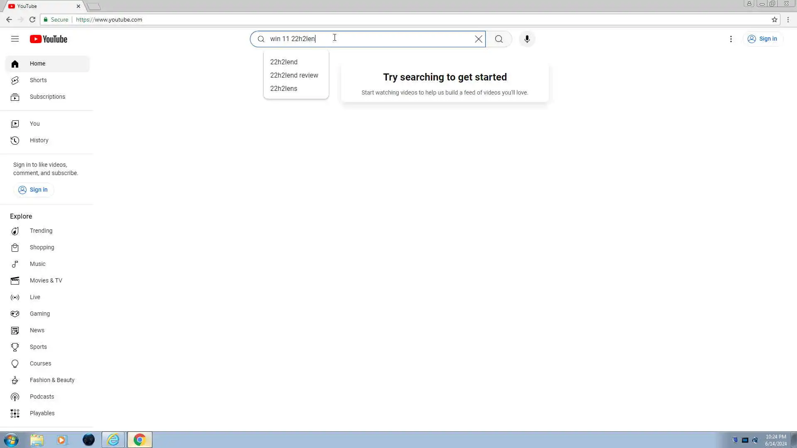Open Podcasts from Explore list
This screenshot has width=797, height=448.
point(42,397)
